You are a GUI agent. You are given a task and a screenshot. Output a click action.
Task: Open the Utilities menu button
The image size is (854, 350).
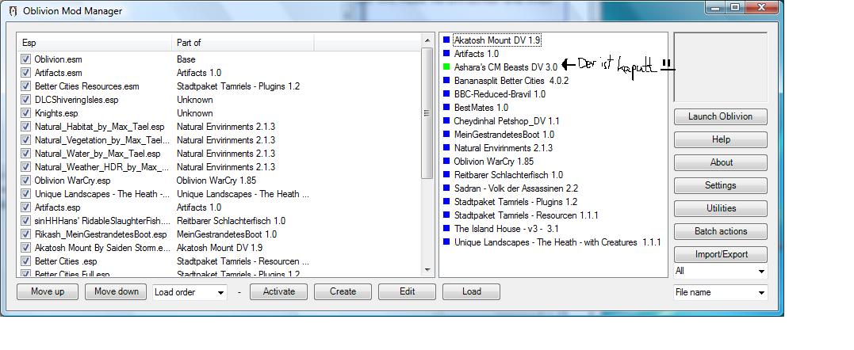(x=720, y=208)
